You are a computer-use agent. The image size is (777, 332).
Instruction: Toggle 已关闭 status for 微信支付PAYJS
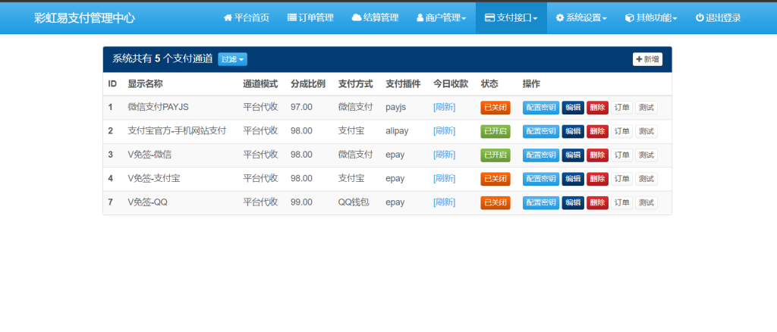click(x=495, y=108)
